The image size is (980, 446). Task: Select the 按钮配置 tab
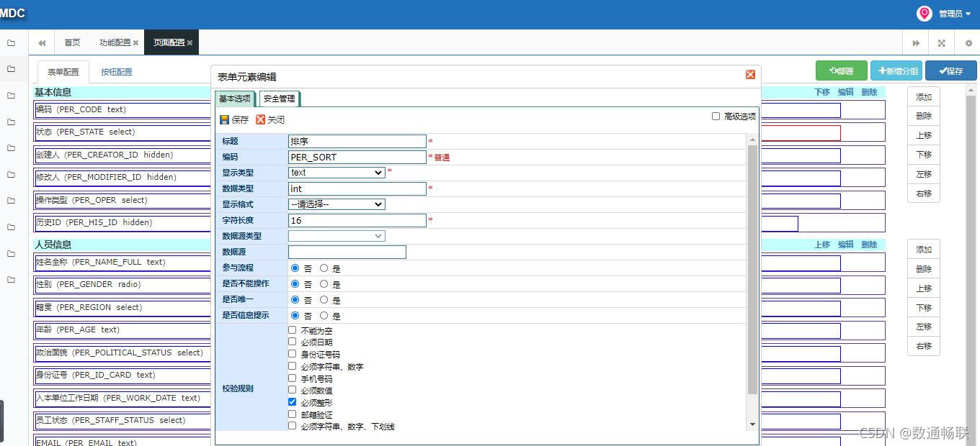(x=117, y=72)
